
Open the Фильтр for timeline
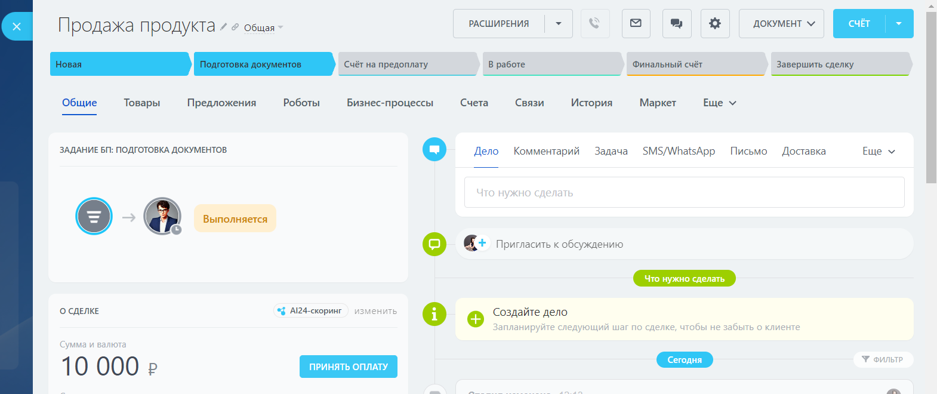883,359
